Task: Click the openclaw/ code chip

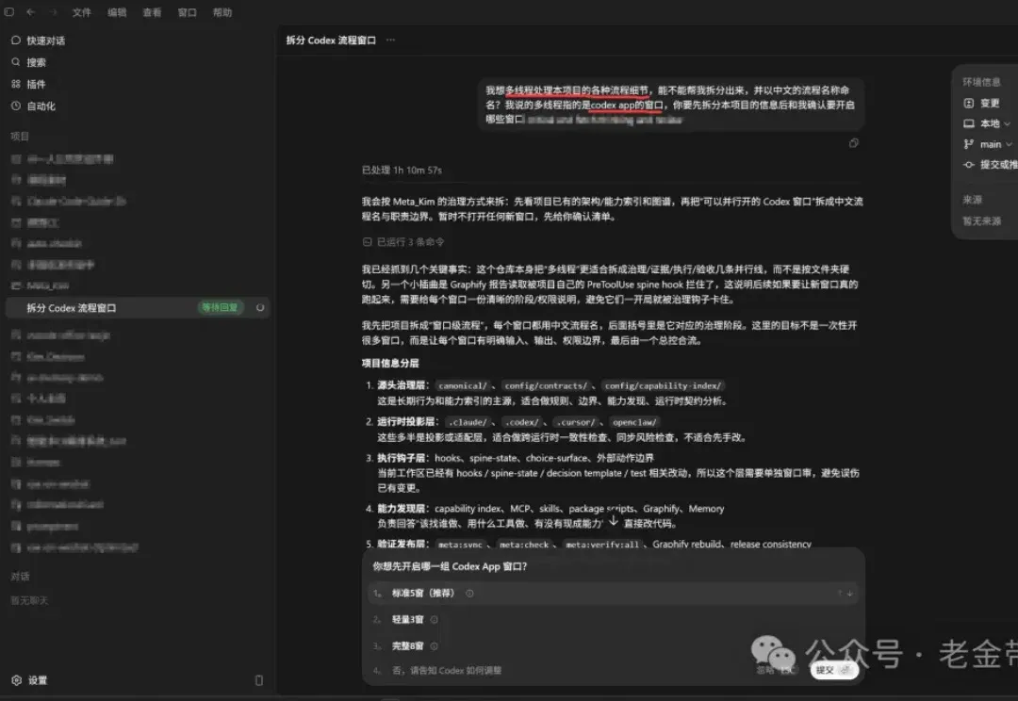Action: pos(634,422)
